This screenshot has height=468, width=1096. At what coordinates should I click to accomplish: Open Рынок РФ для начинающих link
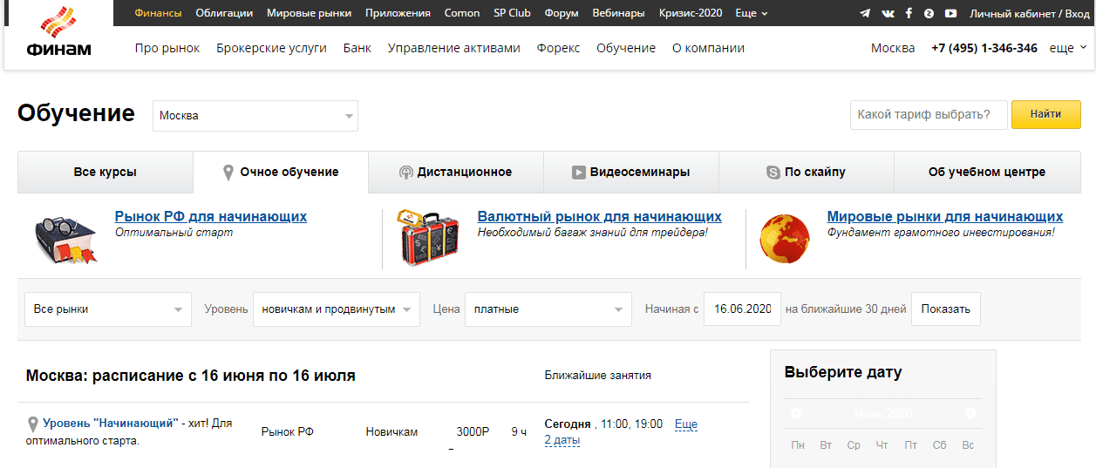click(x=211, y=216)
